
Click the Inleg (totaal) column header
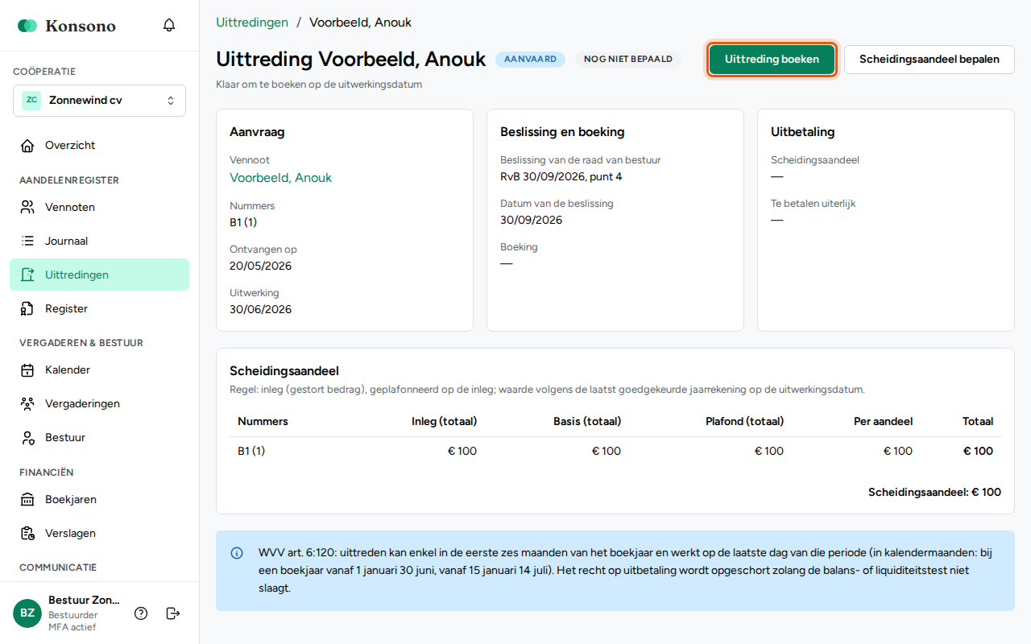[x=444, y=422]
